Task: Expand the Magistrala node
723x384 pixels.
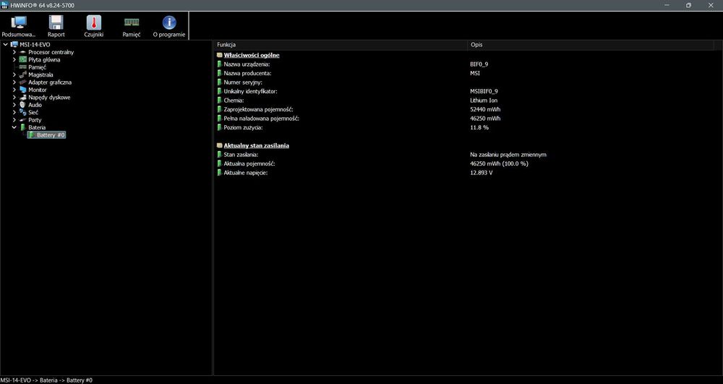Action: pyautogui.click(x=14, y=74)
